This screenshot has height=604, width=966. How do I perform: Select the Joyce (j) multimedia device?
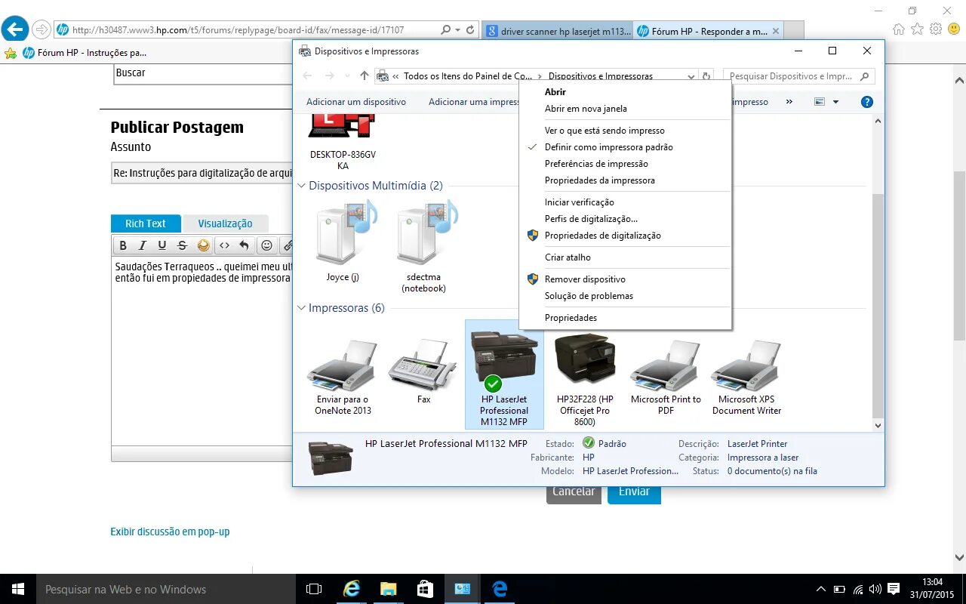pos(343,242)
